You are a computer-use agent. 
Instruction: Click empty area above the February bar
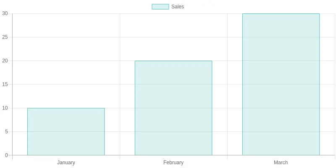point(173,37)
